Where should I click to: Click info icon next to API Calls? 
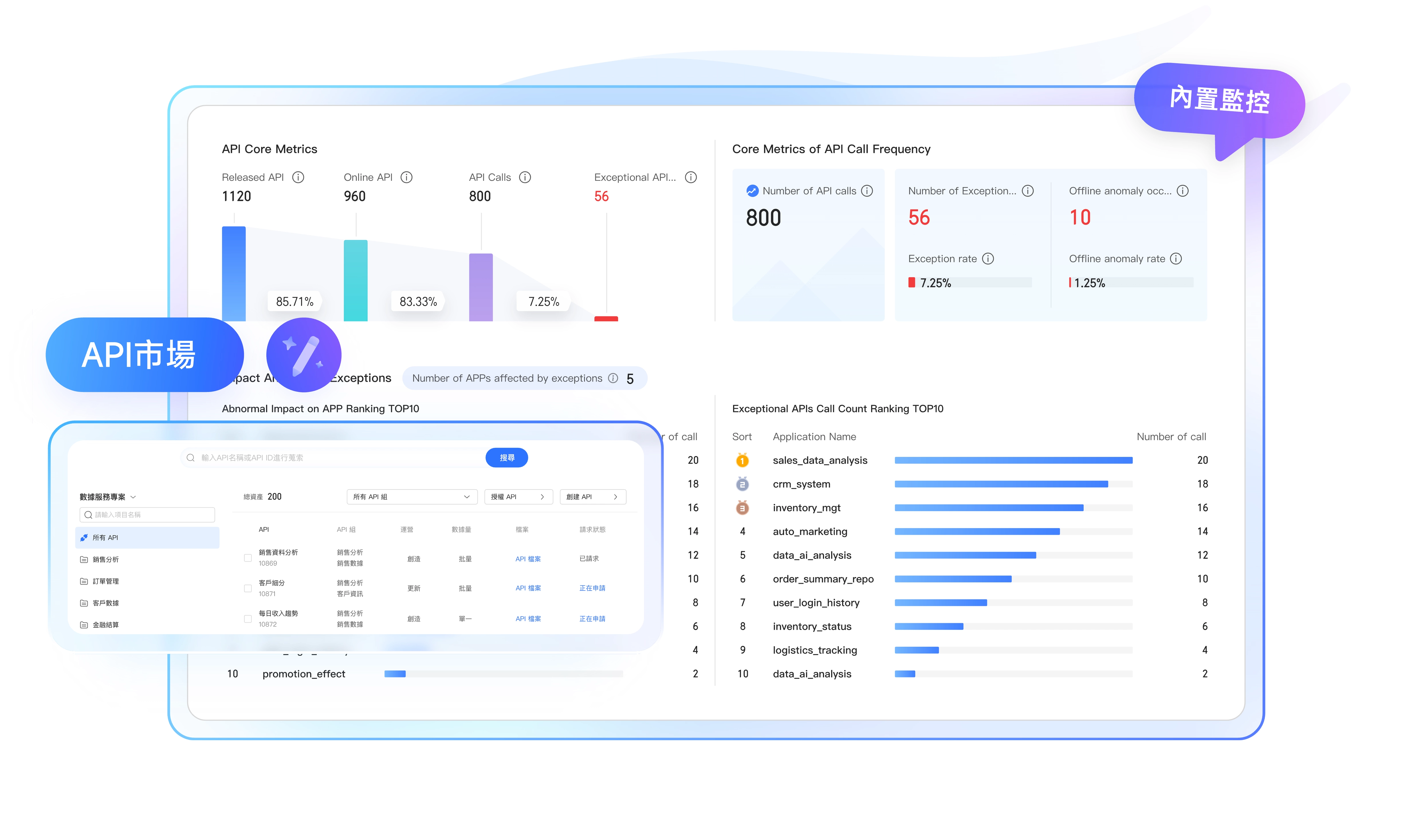pyautogui.click(x=525, y=178)
